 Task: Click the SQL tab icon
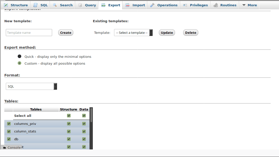point(35,5)
